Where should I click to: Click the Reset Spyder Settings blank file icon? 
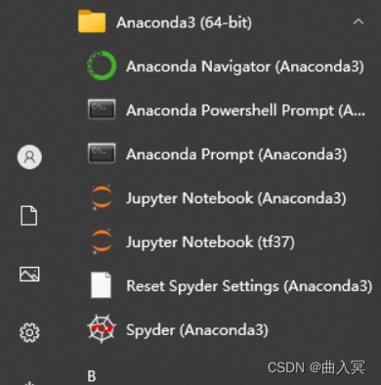pyautogui.click(x=101, y=285)
